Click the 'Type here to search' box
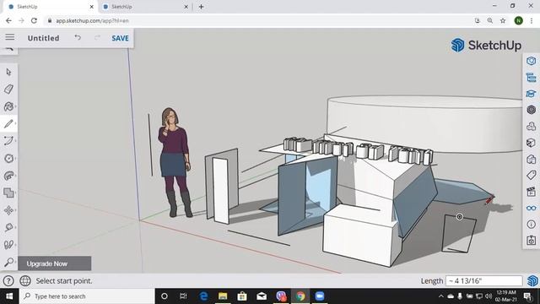This screenshot has height=304, width=540. tap(87, 296)
